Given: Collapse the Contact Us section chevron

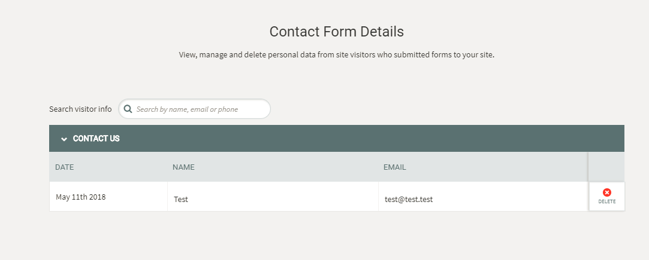Looking at the screenshot, I should 64,139.
